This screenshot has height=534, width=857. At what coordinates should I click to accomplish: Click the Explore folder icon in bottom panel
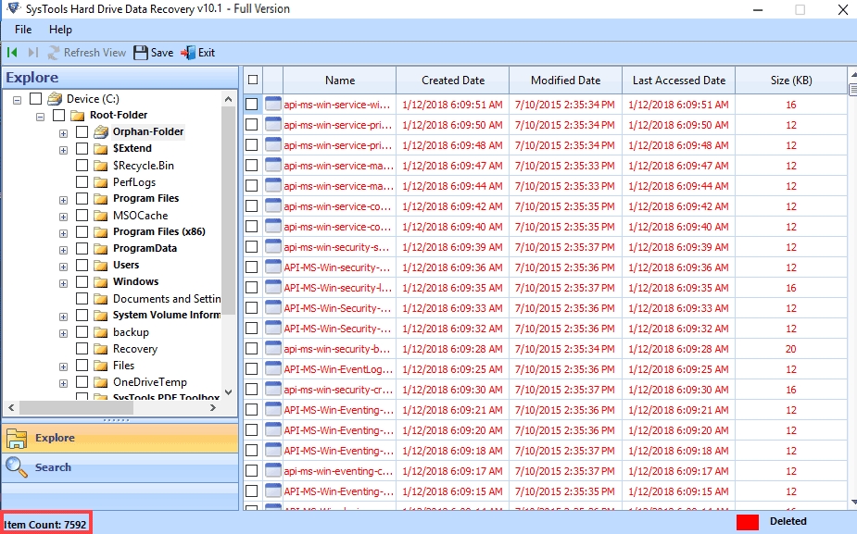[x=17, y=438]
